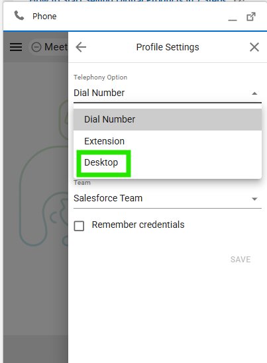This screenshot has height=363, width=267.
Task: Pop out the Phone panel window
Action: (251, 17)
